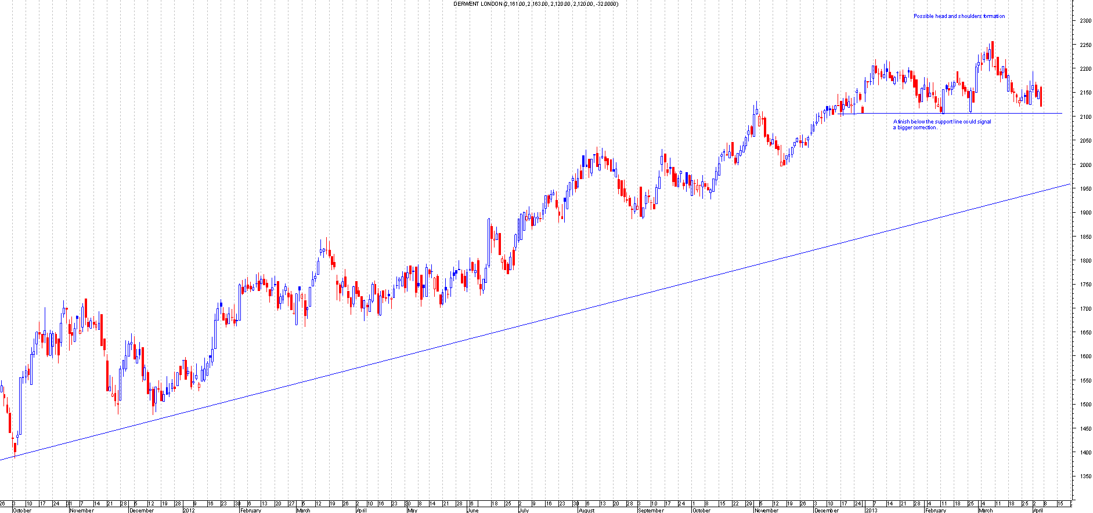Click the 2300 price level label

tap(1085, 21)
